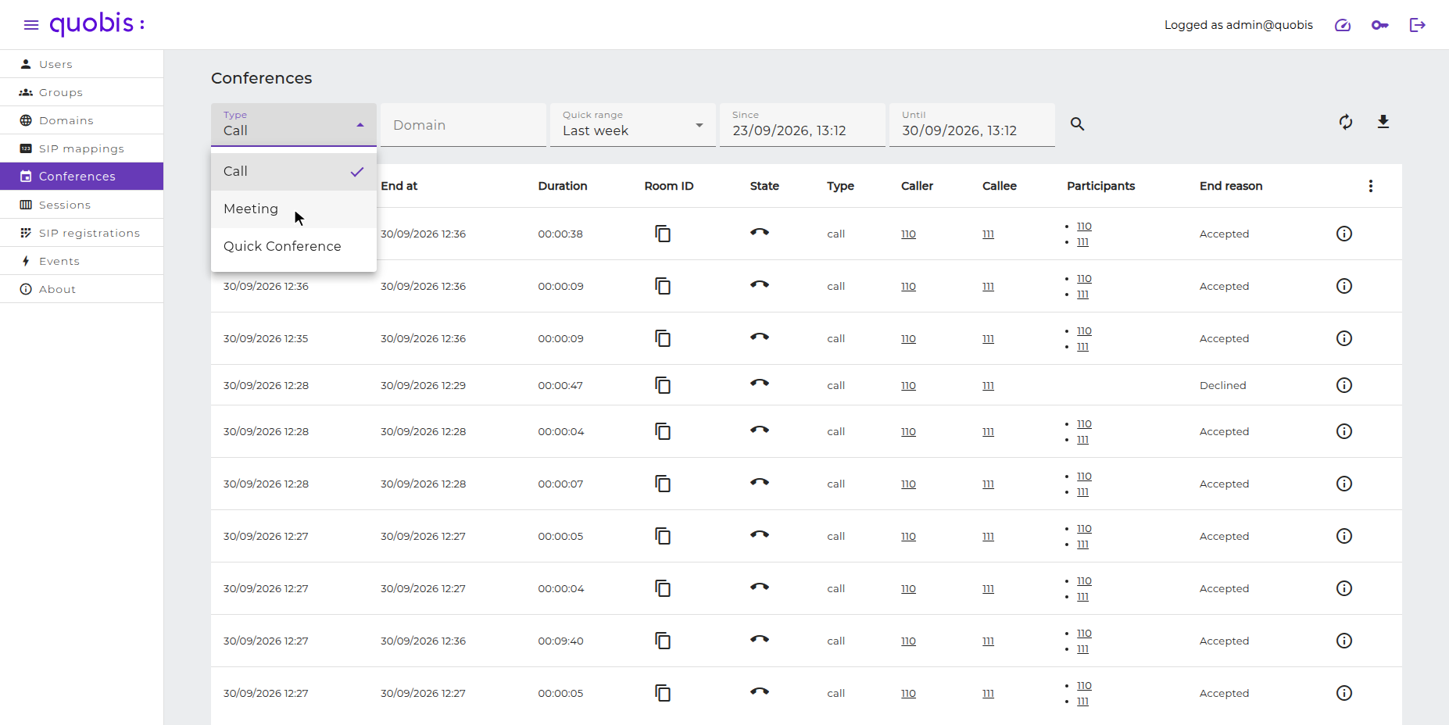
Task: Open Groups in the sidebar
Action: point(81,92)
